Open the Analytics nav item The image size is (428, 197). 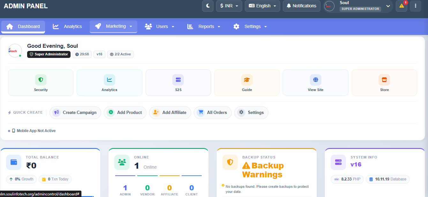point(67,26)
